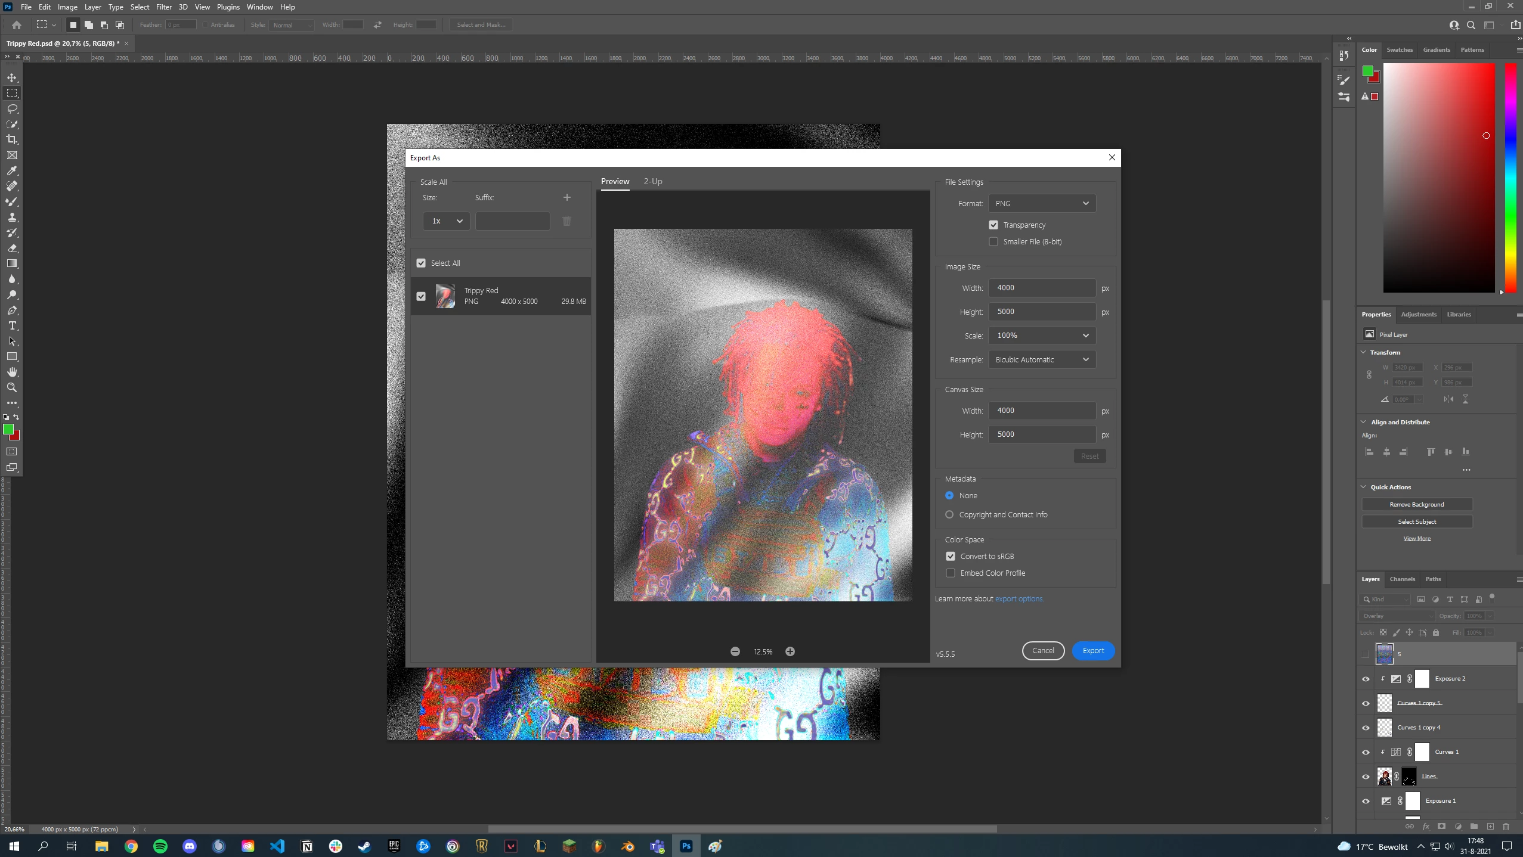Open the 1x size dropdown

click(x=446, y=221)
